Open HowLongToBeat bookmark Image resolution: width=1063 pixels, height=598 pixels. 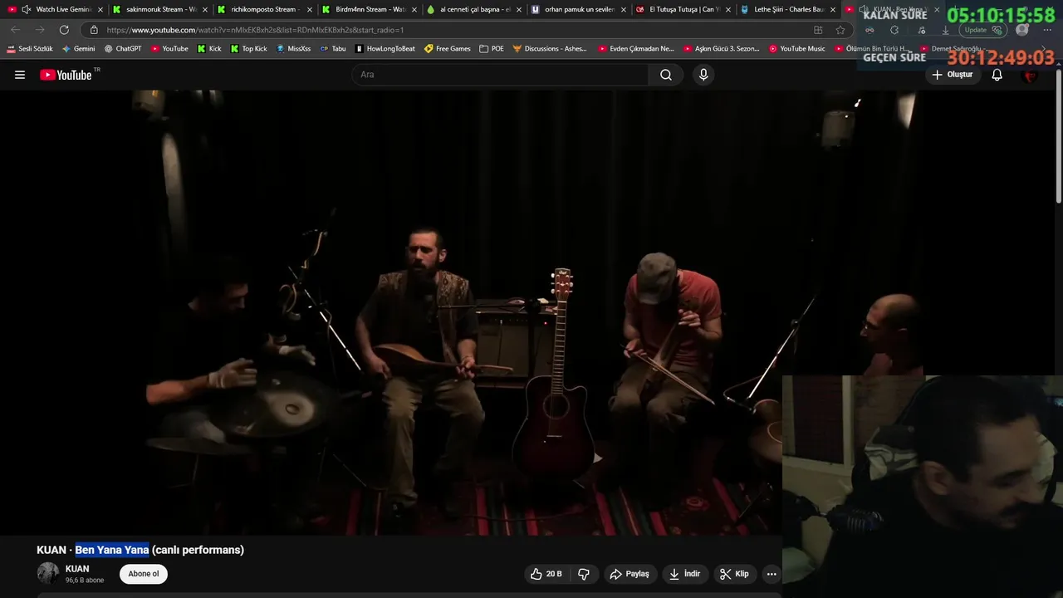click(x=385, y=49)
